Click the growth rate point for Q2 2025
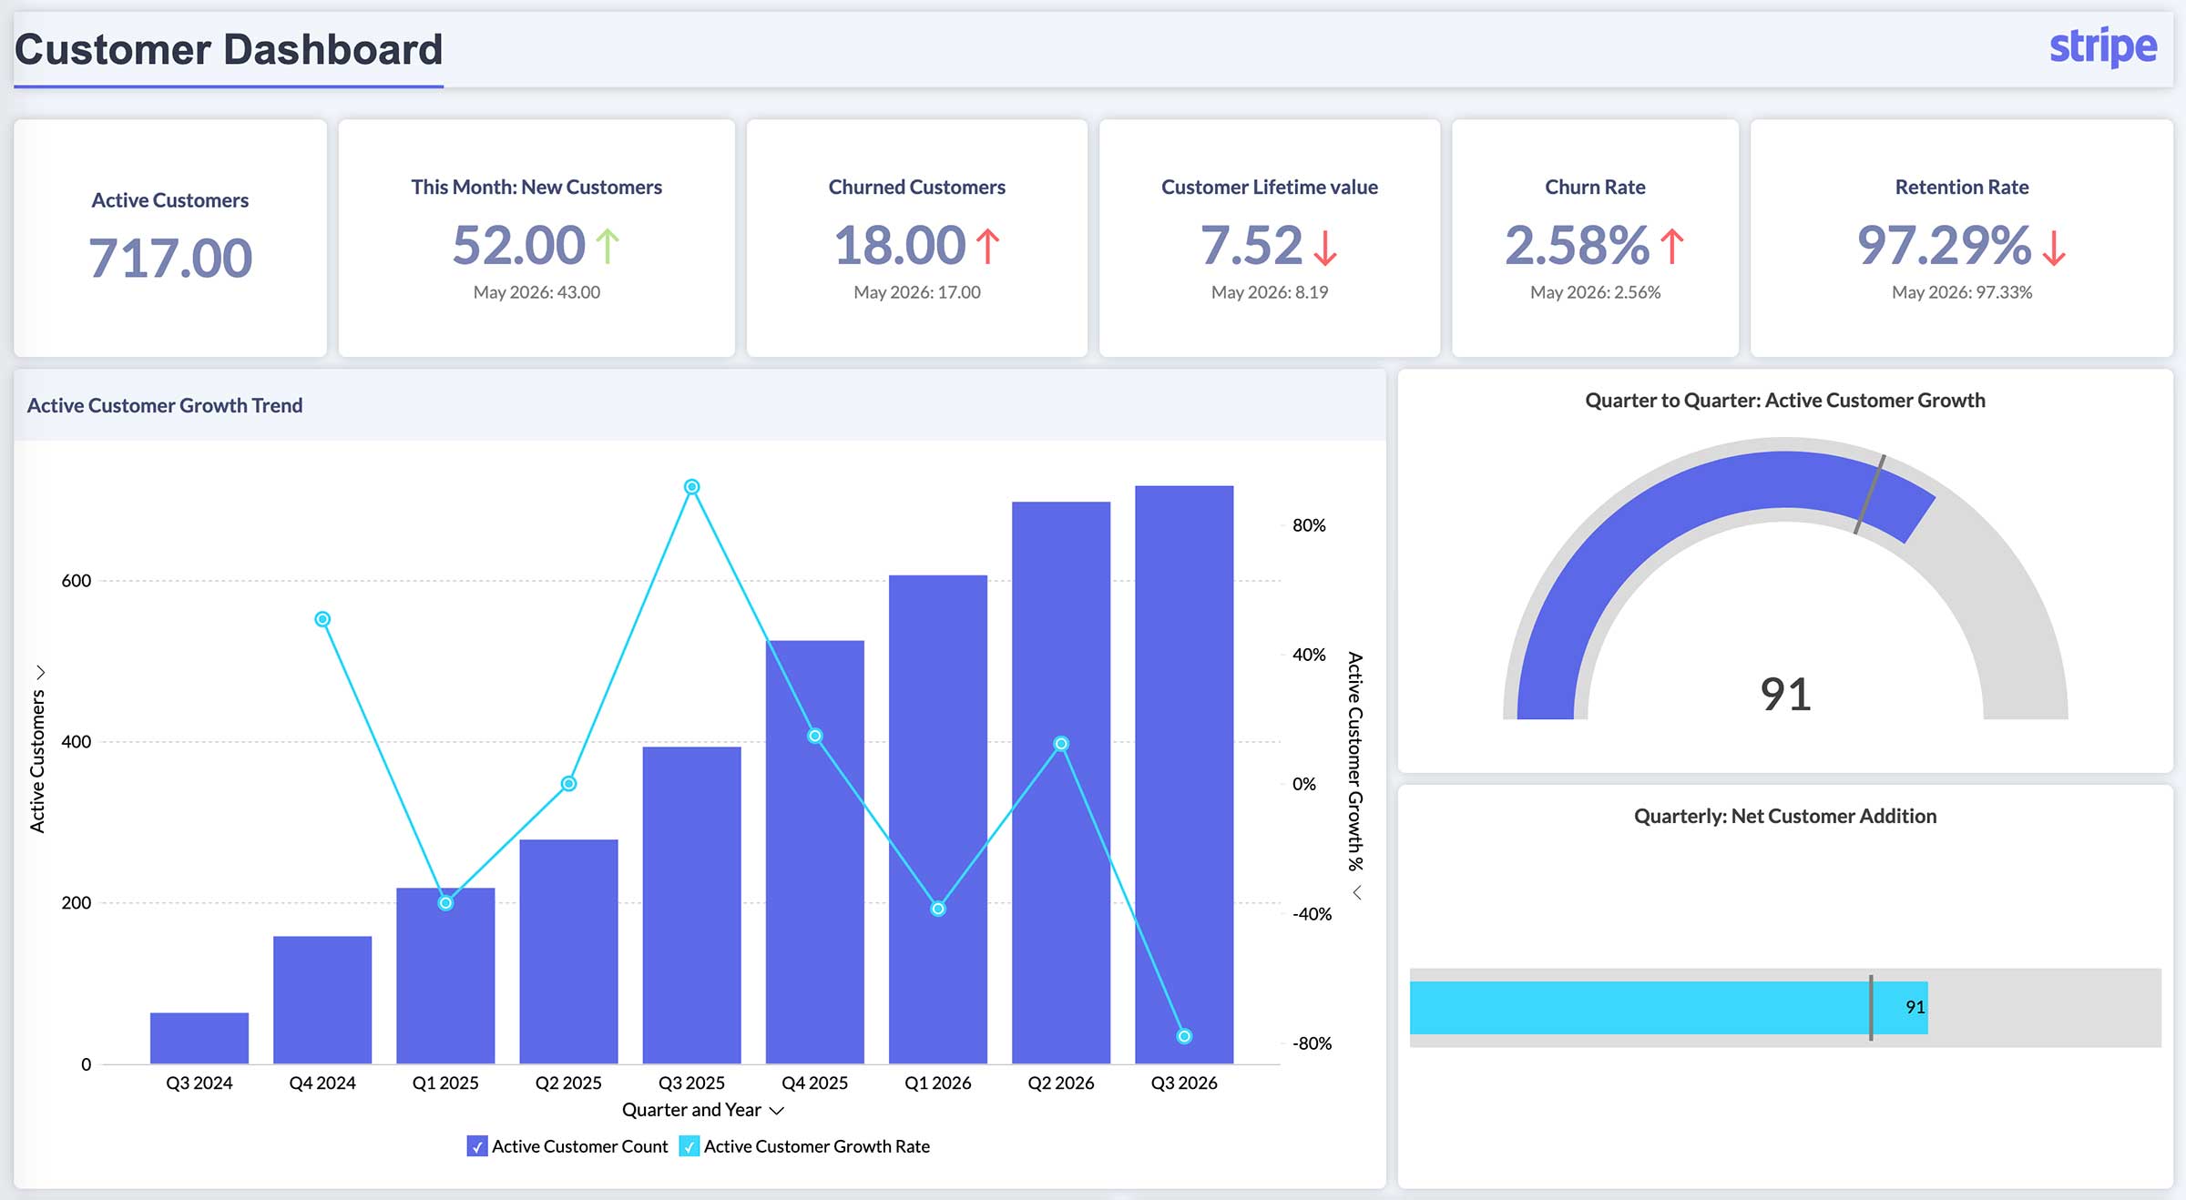The height and width of the screenshot is (1200, 2186). coord(568,783)
